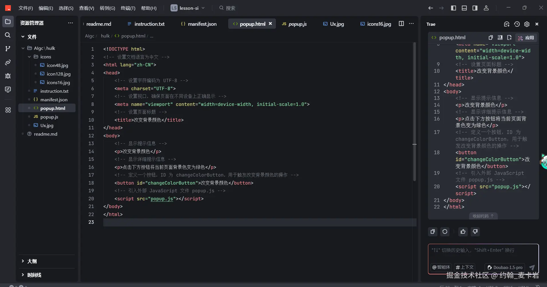Image resolution: width=547 pixels, height=287 pixels.
Task: Open the lesson-si project dropdown
Action: [188, 8]
